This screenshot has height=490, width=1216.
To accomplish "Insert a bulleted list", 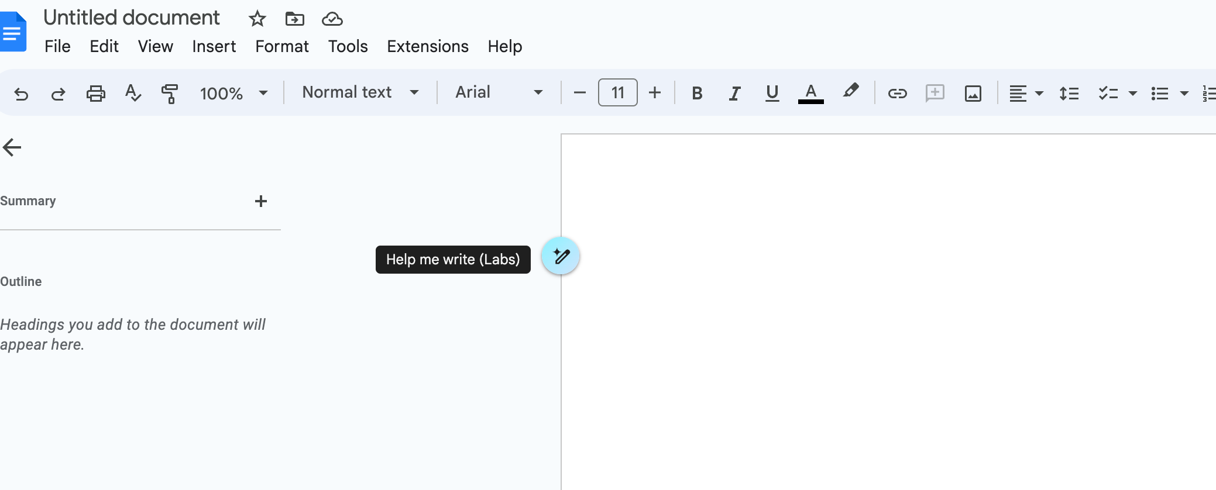I will (x=1159, y=93).
